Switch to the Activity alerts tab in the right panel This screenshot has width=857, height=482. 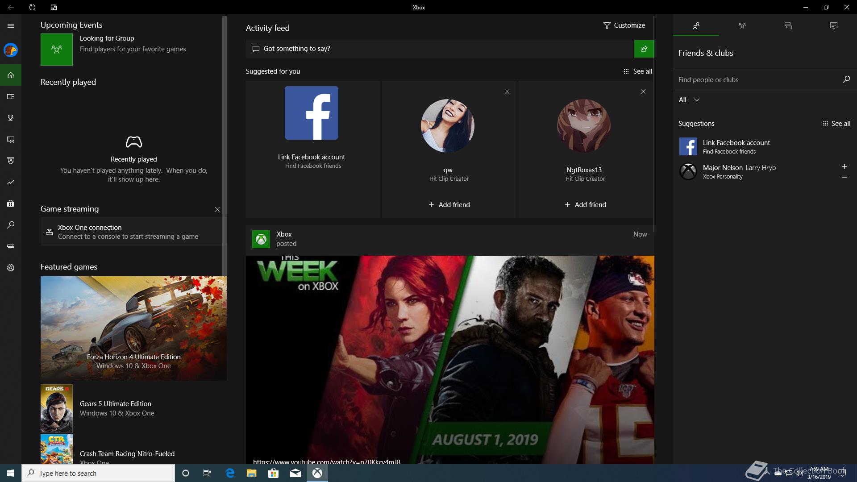pyautogui.click(x=833, y=26)
